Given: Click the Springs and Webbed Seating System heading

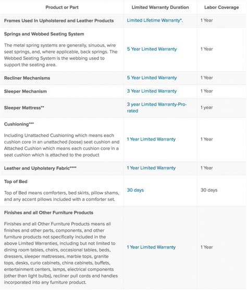Looking at the screenshot, I should coord(44,34).
